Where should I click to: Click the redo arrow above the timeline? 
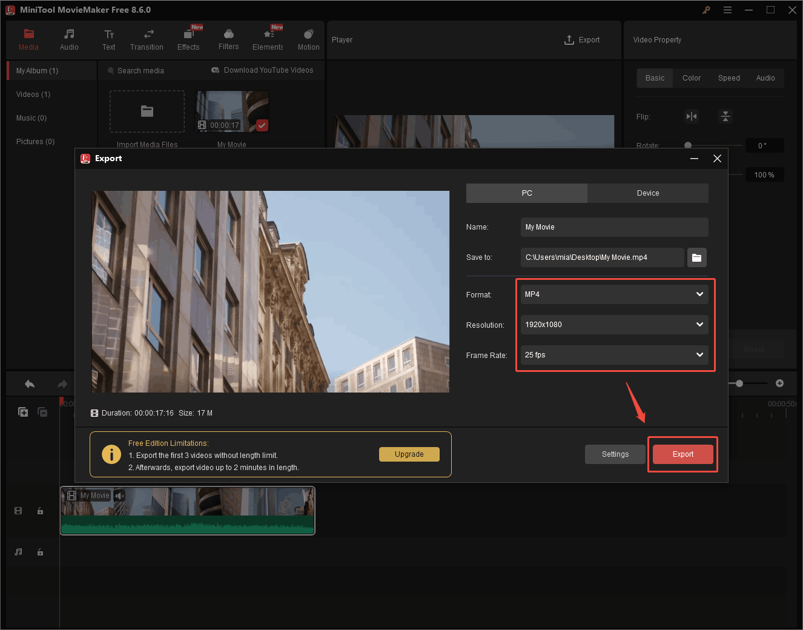tap(62, 383)
